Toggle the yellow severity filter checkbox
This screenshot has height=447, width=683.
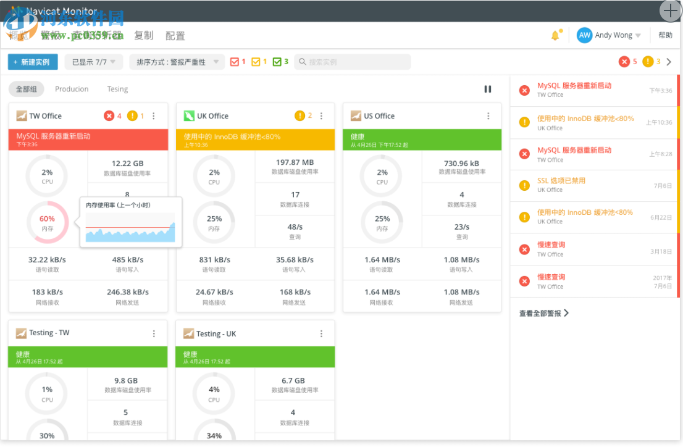click(x=256, y=62)
